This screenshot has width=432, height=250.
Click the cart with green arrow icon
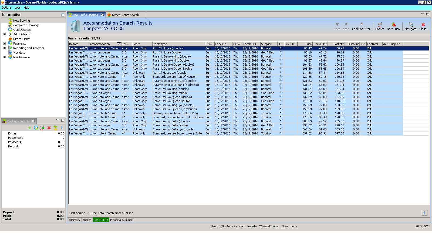pyautogui.click(x=42, y=128)
